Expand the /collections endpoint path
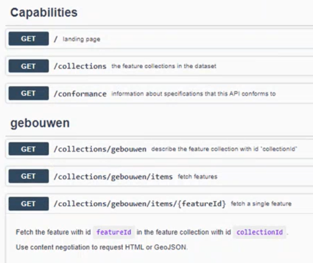 coord(80,66)
